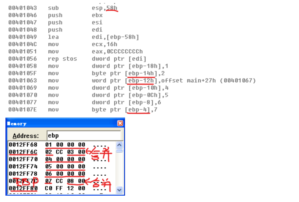This screenshot has height=202, width=299.
Task: Click the Address input field containing ebp
Action: pyautogui.click(x=84, y=135)
